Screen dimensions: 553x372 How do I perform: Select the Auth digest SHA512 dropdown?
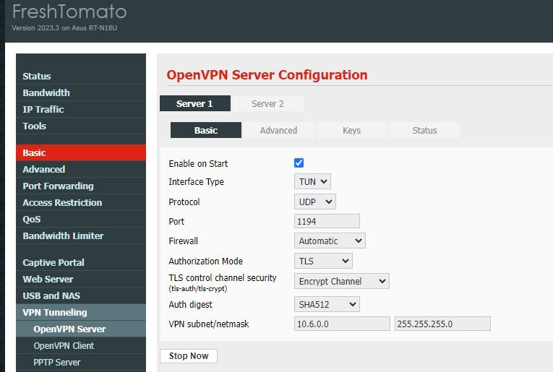tap(327, 305)
